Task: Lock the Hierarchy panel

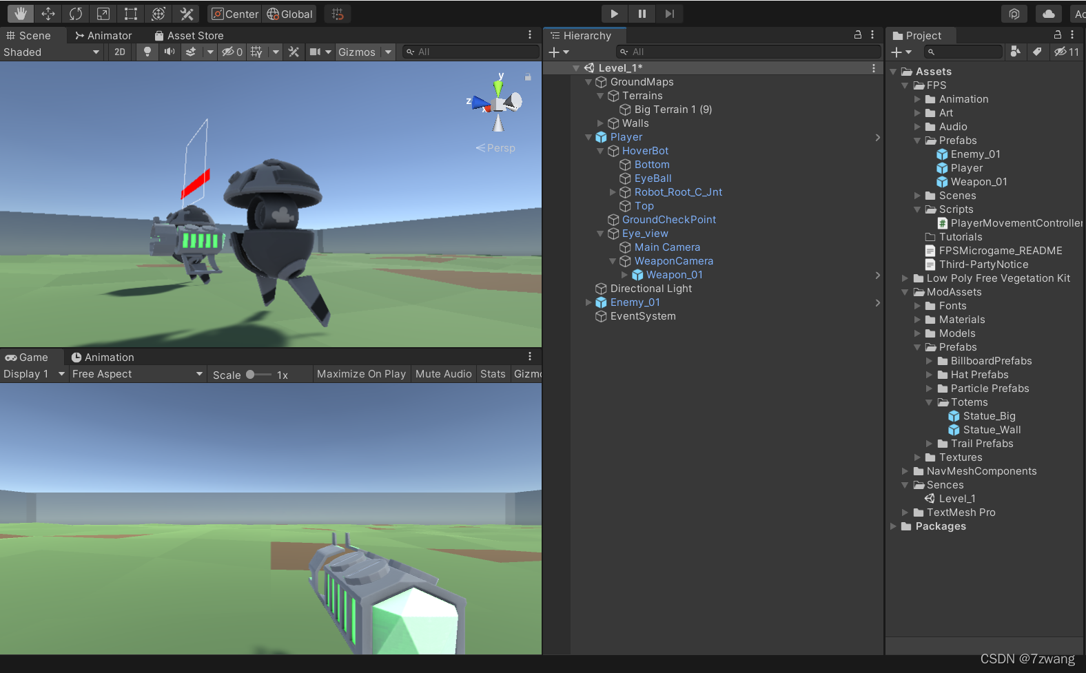Action: (858, 34)
